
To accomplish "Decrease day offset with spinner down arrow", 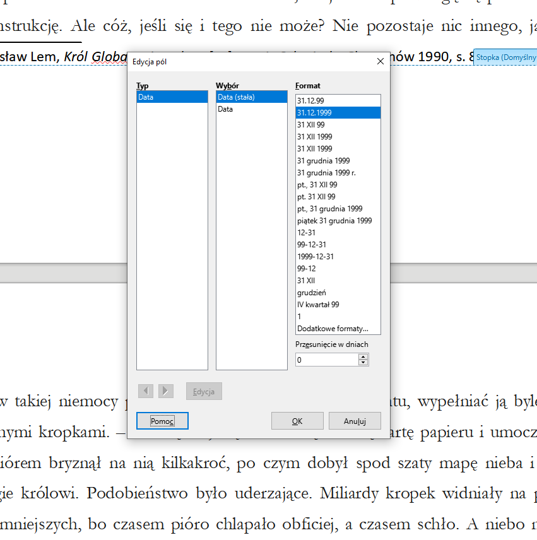I will [363, 361].
